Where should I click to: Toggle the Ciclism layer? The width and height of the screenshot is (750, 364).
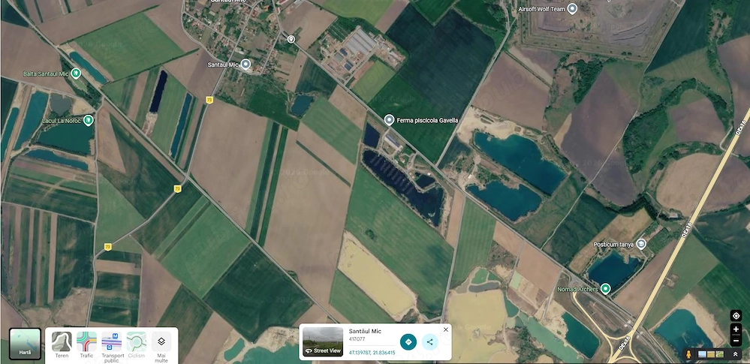[137, 345]
